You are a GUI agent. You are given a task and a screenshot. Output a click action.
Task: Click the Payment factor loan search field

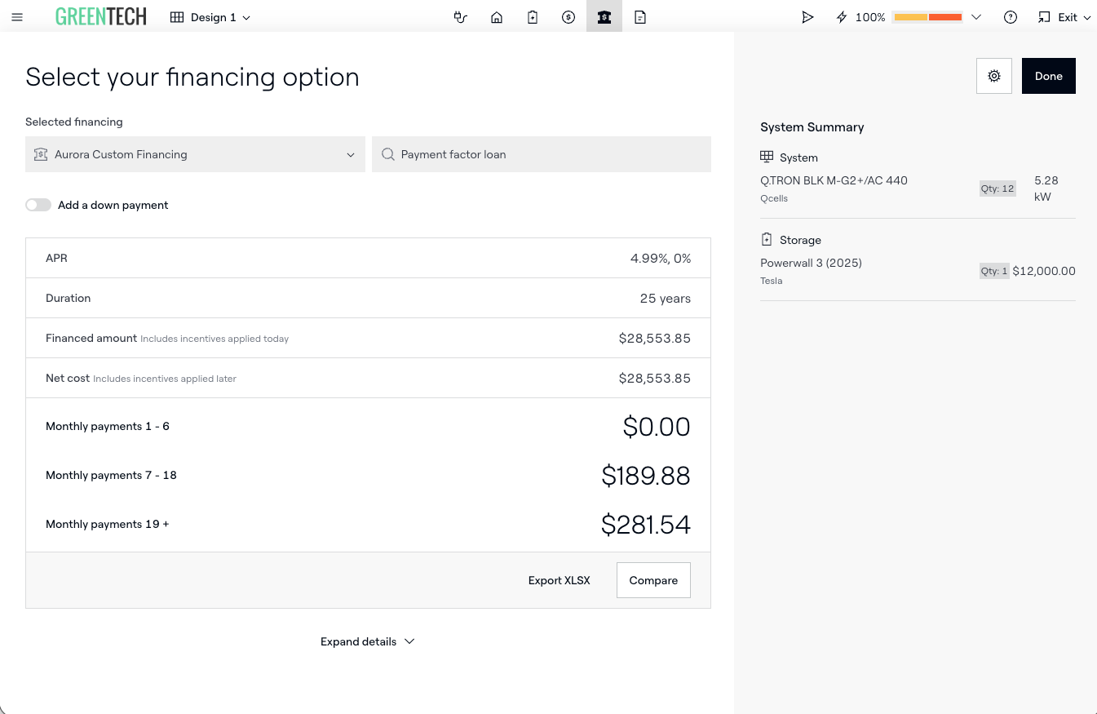(542, 154)
